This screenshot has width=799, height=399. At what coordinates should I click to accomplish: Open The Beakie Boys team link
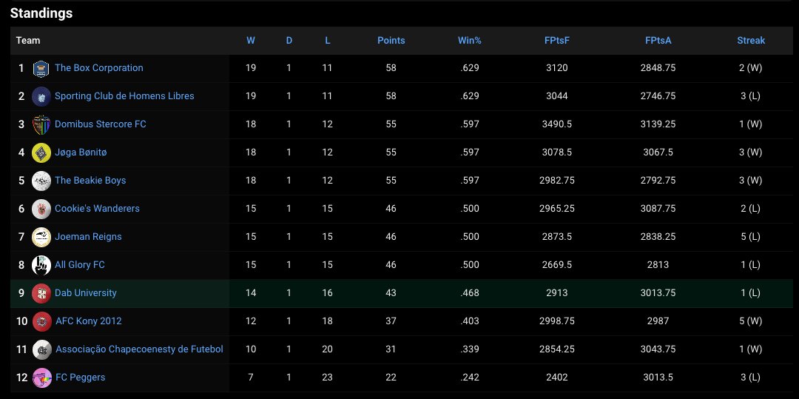click(x=90, y=180)
